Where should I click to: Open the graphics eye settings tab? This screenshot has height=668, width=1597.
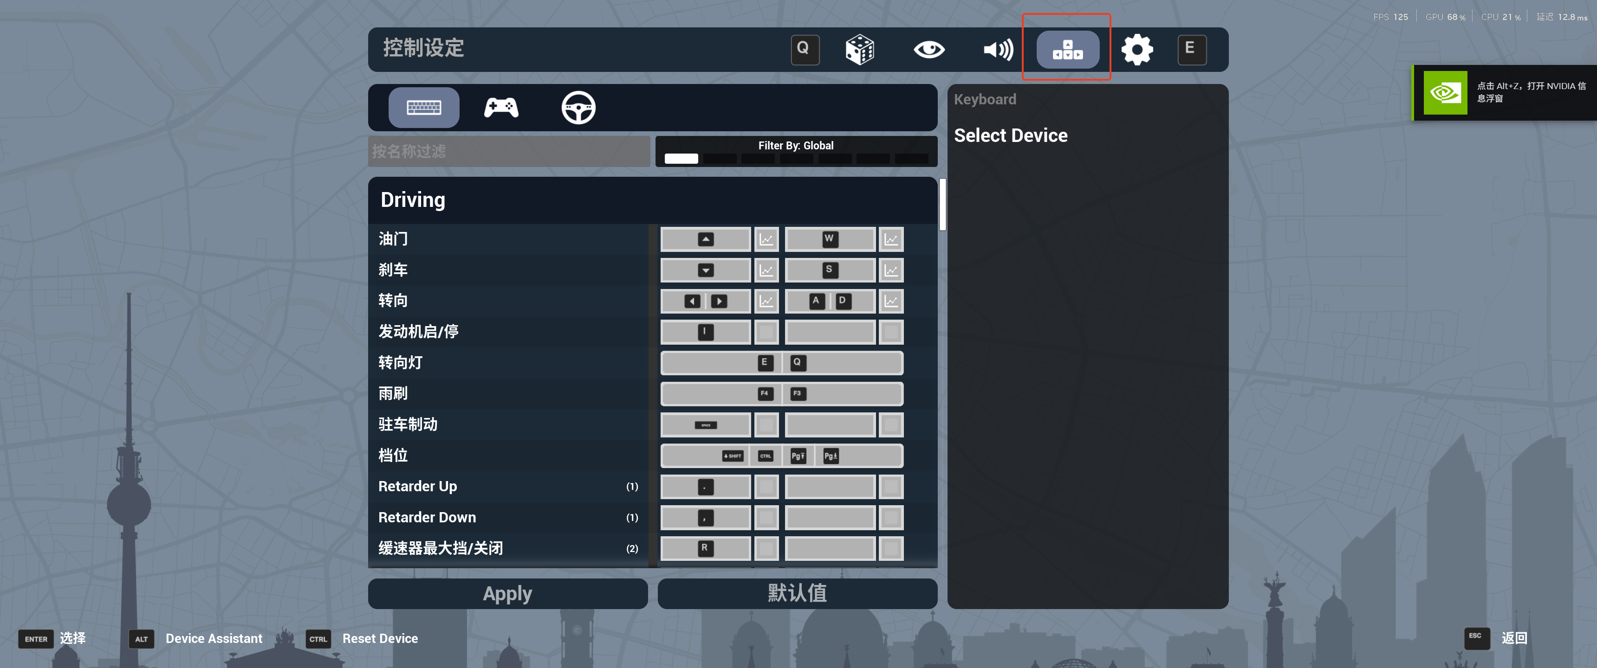click(928, 50)
